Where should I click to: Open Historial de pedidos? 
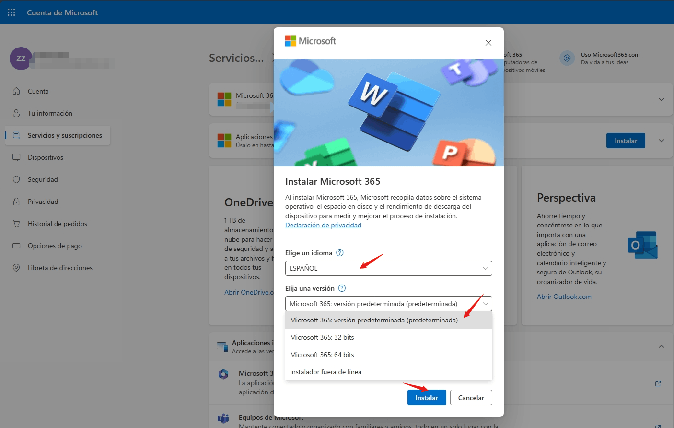click(x=58, y=224)
